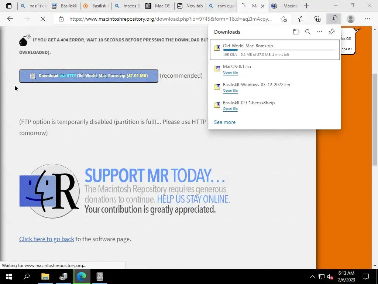Screen dimensions: 378x284
Task: Go back with the browser back arrow
Action: tap(10, 19)
